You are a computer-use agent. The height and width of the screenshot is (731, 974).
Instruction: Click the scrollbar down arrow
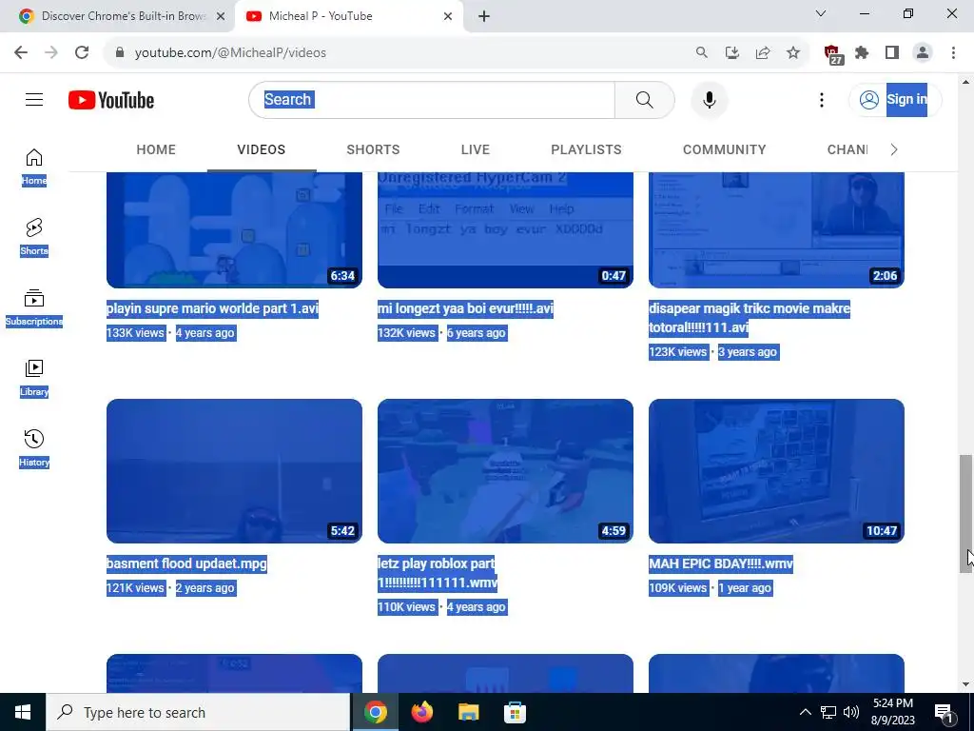click(965, 684)
